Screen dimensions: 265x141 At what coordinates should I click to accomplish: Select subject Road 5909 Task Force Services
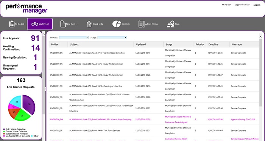point(95,130)
